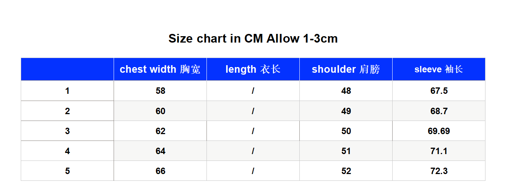Click the shoulder column header
The width and height of the screenshot is (510, 191).
346,69
